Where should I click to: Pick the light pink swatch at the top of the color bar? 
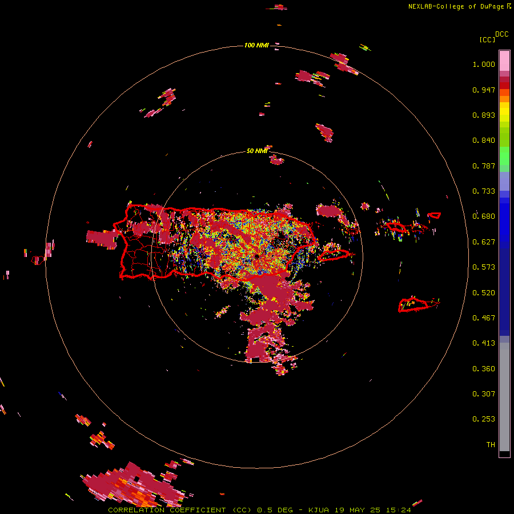504,61
